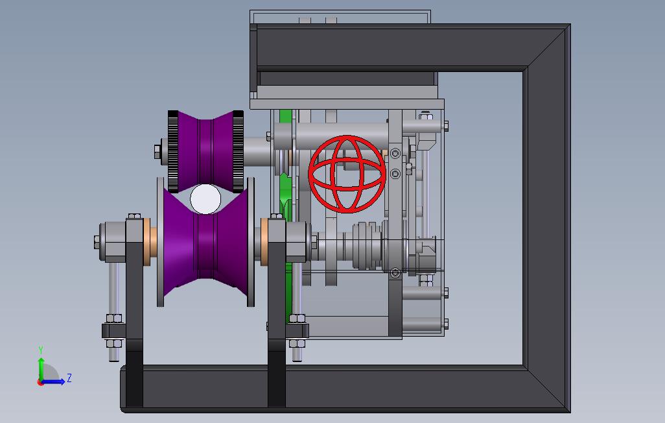Click the green Y axis of the triad
The image size is (665, 423).
(41, 369)
